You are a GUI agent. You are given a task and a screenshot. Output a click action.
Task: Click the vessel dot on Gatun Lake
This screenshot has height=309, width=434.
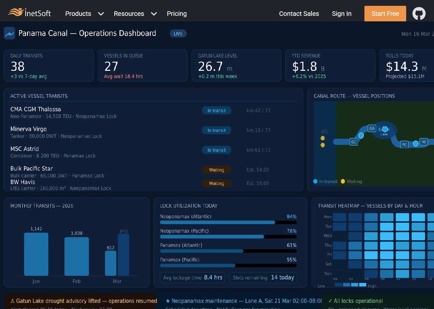385,129
